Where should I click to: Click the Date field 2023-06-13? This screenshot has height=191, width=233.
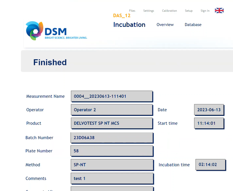coord(209,110)
